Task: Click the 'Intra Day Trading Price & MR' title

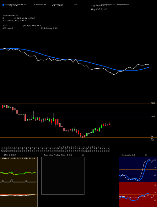Action: [58, 155]
